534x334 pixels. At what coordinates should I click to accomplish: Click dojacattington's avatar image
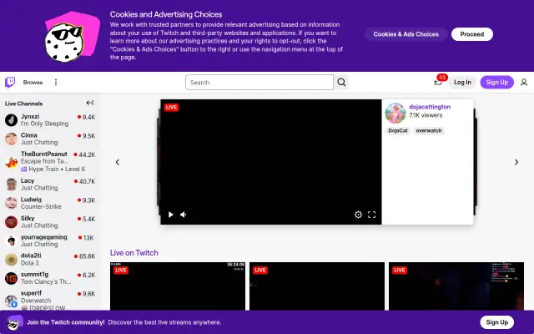coord(395,113)
